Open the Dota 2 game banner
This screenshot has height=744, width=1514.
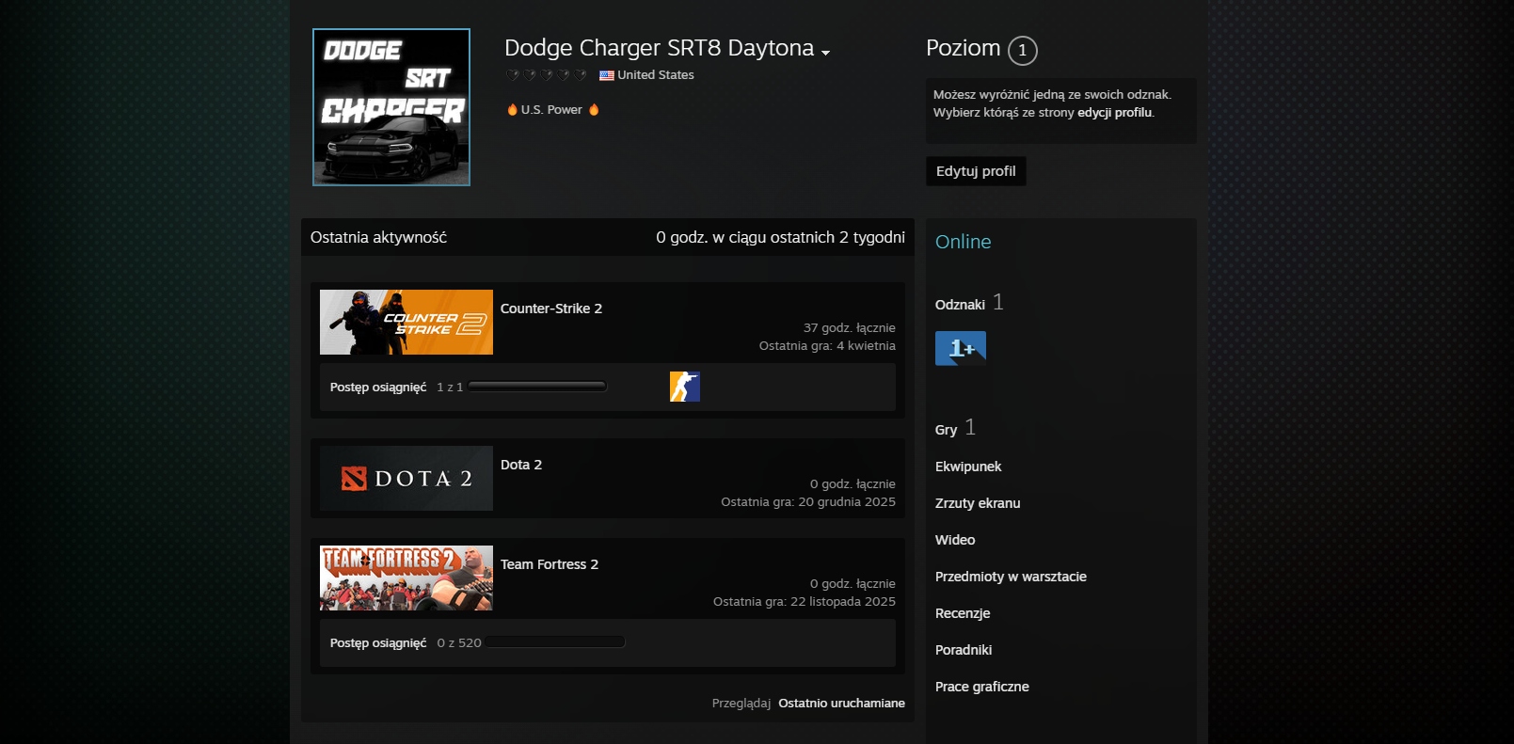(x=406, y=478)
